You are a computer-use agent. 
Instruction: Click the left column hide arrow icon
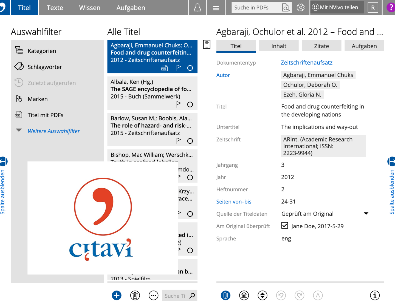[x=3, y=161]
